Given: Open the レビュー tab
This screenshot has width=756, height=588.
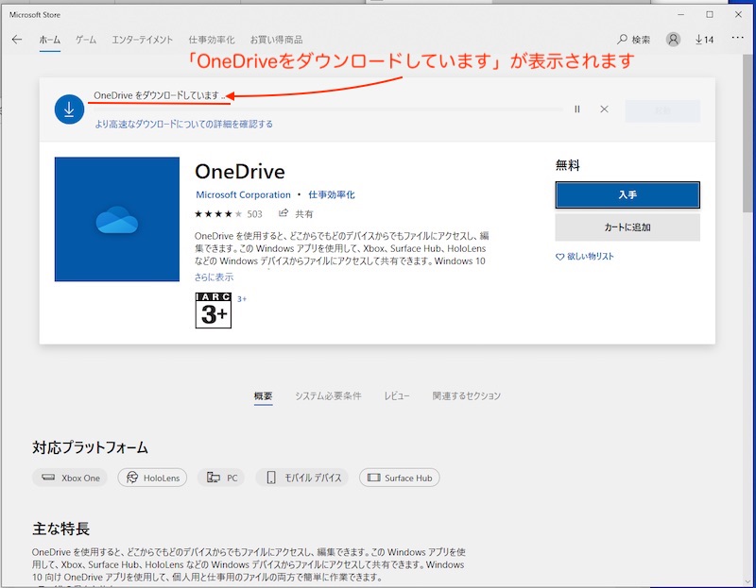Looking at the screenshot, I should (x=397, y=395).
